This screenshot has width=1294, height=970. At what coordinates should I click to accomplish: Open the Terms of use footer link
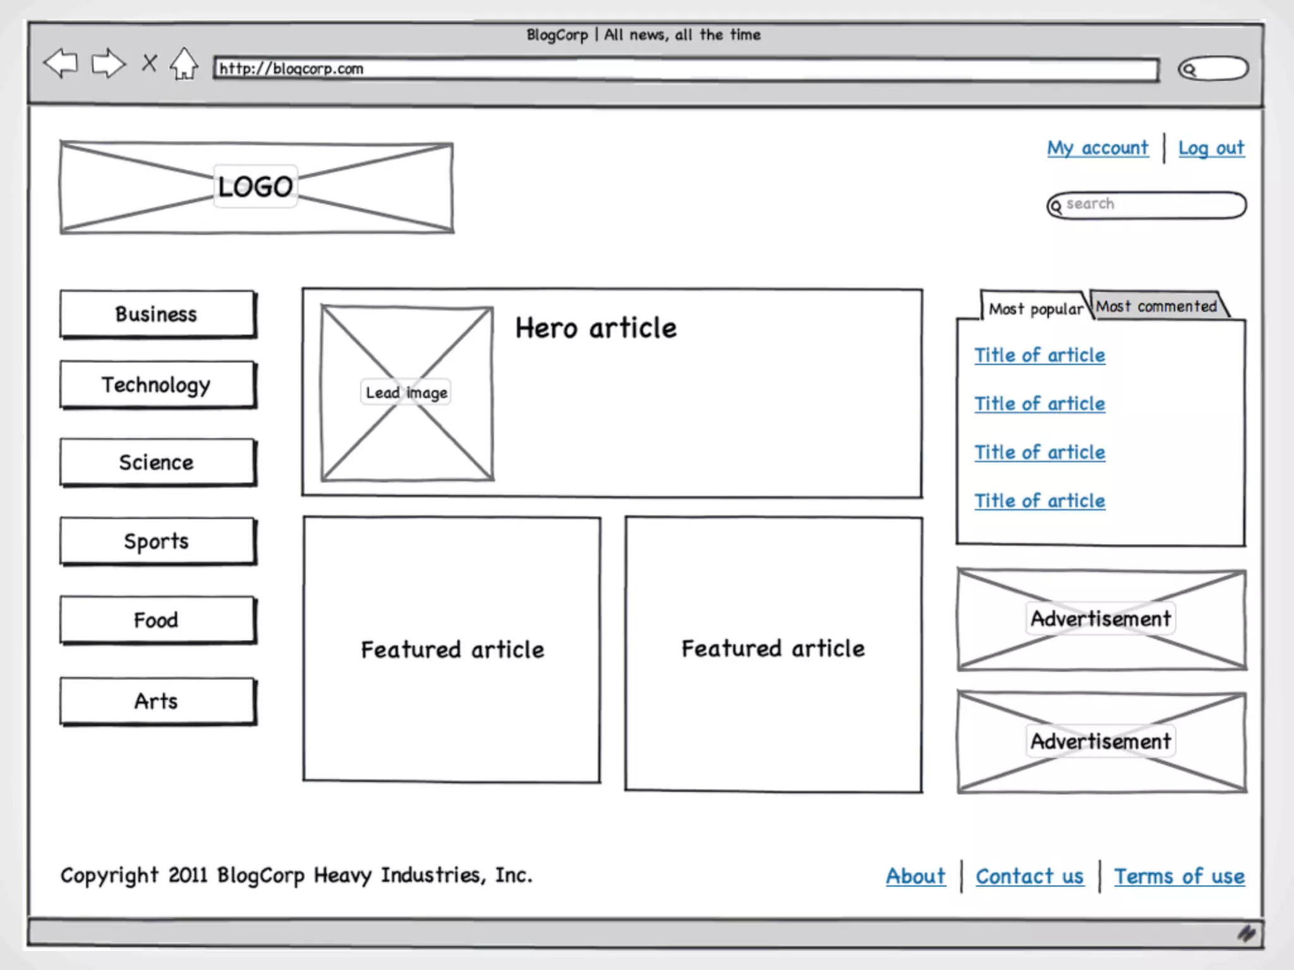tap(1179, 876)
